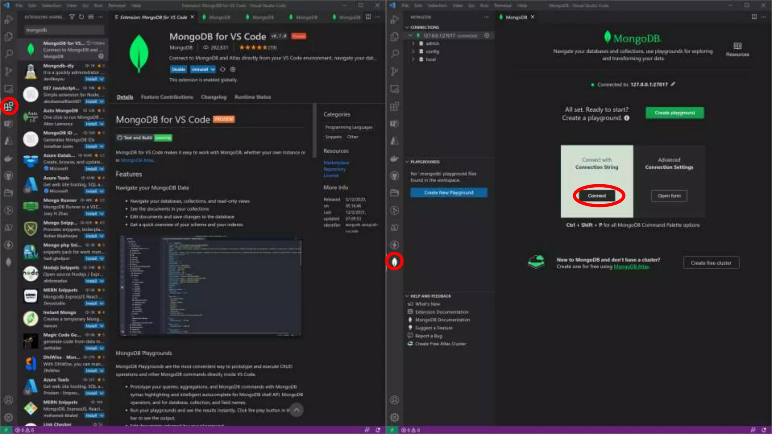Open Manage gear in left window activity bar
Viewport: 772px width, 434px height.
click(8, 417)
